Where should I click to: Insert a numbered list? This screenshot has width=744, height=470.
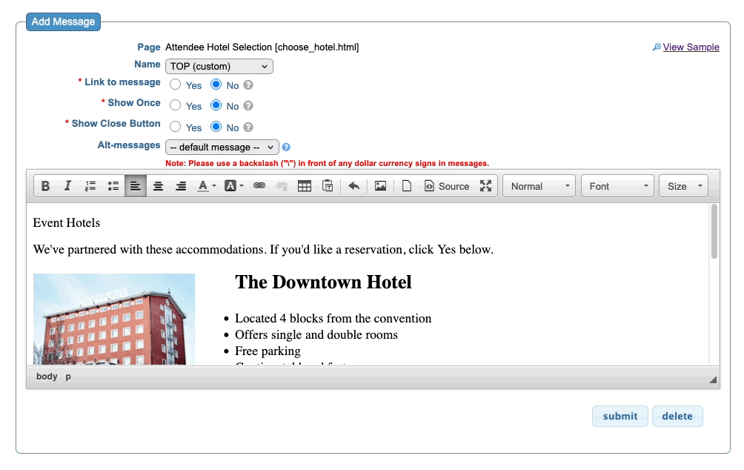(x=90, y=186)
